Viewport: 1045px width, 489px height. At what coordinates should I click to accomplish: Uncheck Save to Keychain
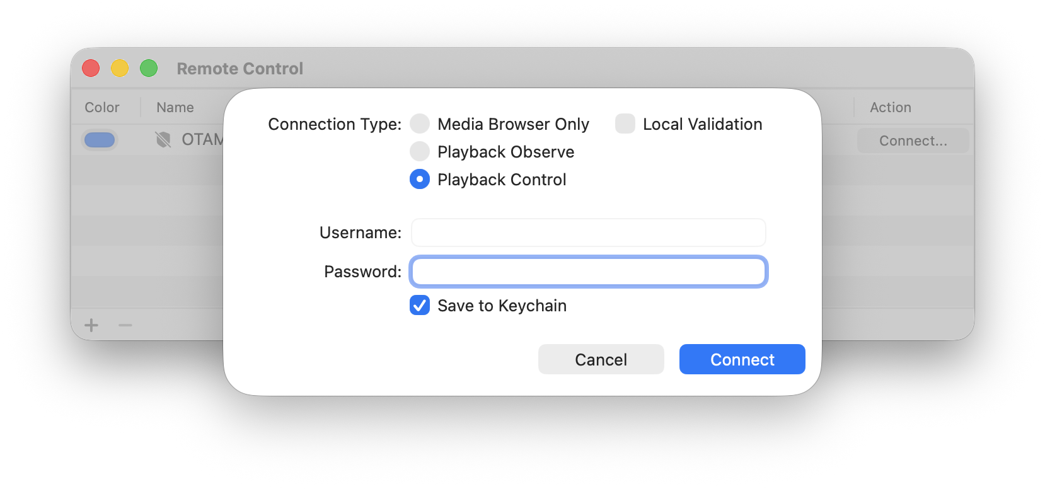(419, 306)
